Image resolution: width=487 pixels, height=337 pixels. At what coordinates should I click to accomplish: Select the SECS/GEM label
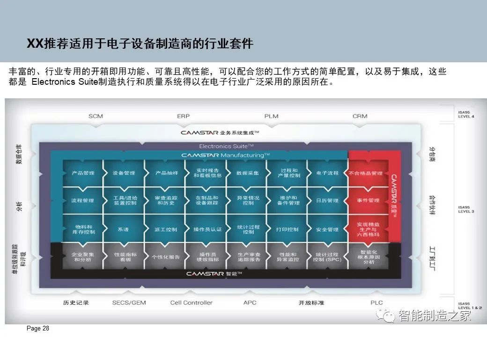129,302
